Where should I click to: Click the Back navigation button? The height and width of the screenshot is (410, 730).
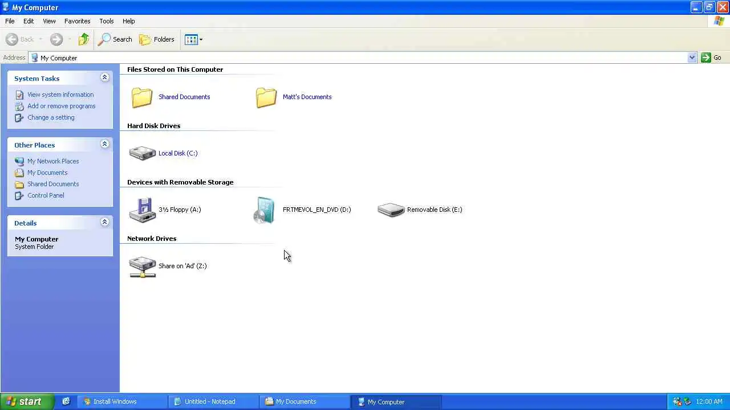pyautogui.click(x=20, y=39)
